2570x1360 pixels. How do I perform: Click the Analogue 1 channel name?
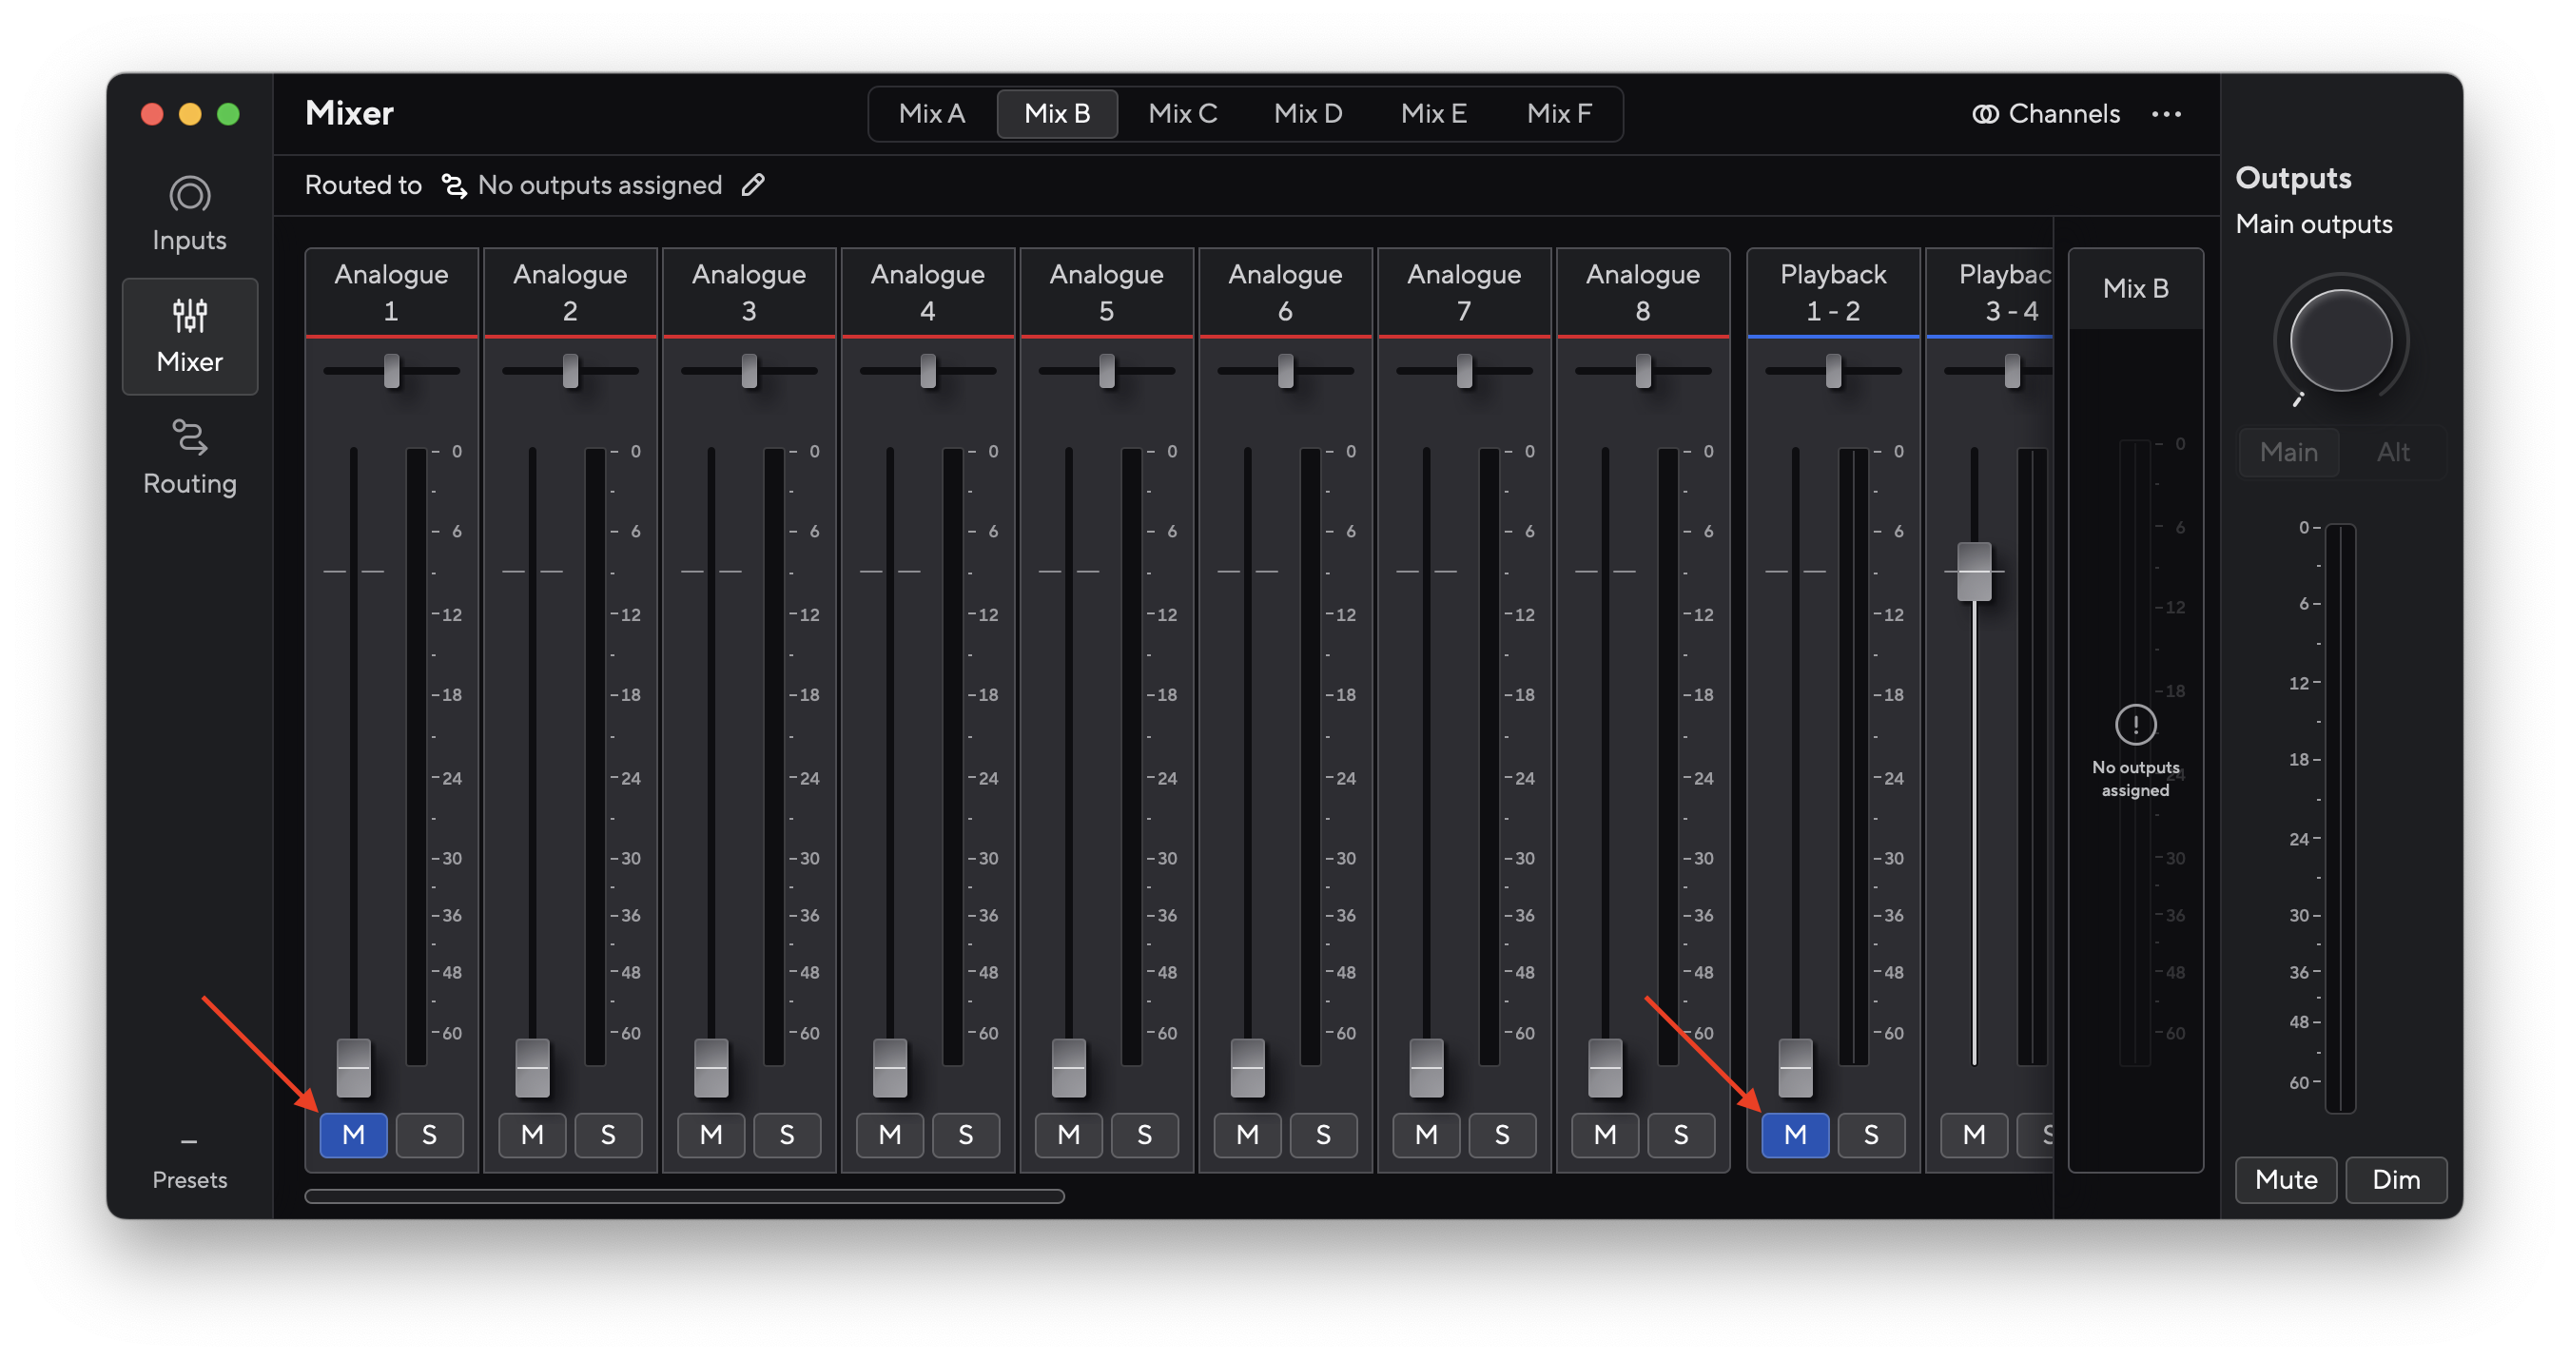(391, 292)
